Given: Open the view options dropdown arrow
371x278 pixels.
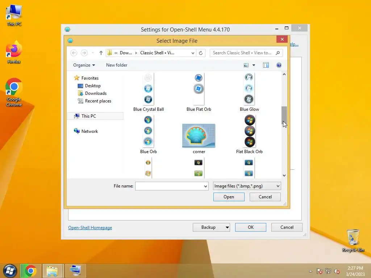Looking at the screenshot, I should coord(254,65).
